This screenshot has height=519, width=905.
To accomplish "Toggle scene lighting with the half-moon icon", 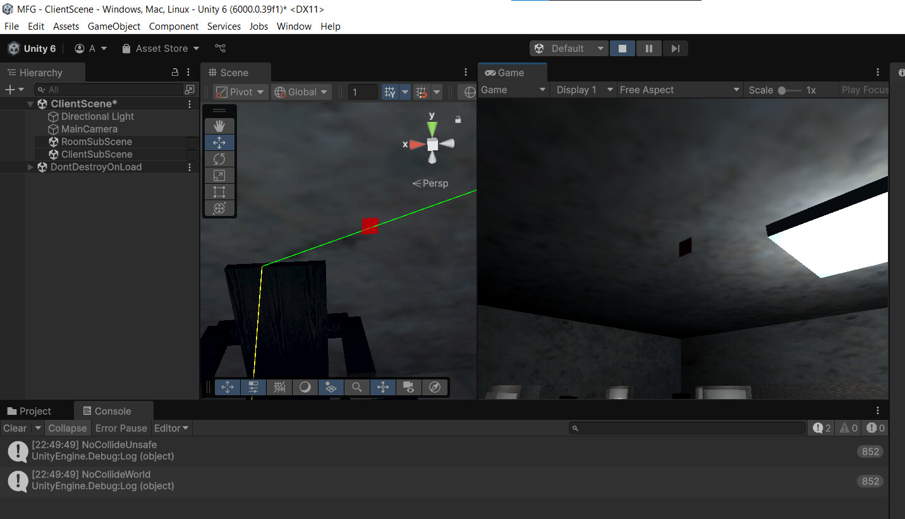I will 305,387.
